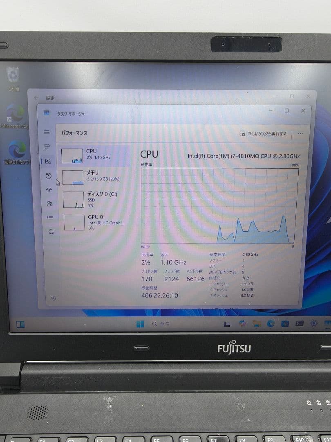This screenshot has width=331, height=442.
Task: Select the GPU 0 performance item
Action: pos(96,222)
